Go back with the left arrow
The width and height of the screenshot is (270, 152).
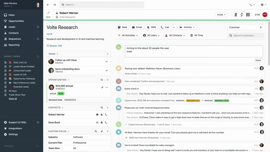tap(48, 5)
